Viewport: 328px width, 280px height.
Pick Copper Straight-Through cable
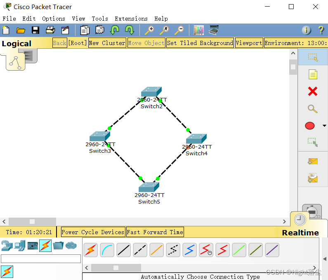click(x=124, y=250)
